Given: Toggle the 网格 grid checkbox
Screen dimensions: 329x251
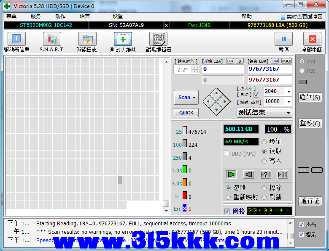Looking at the screenshot, I should pyautogui.click(x=227, y=211).
